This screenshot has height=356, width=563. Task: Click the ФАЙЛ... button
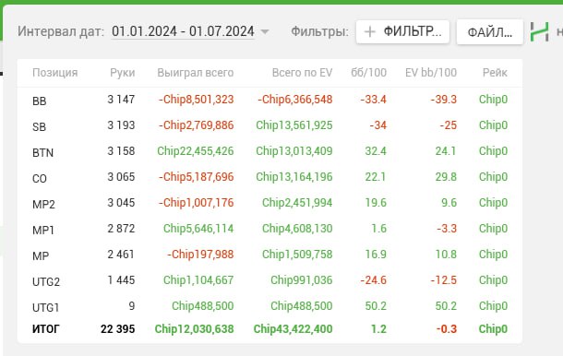click(x=490, y=32)
